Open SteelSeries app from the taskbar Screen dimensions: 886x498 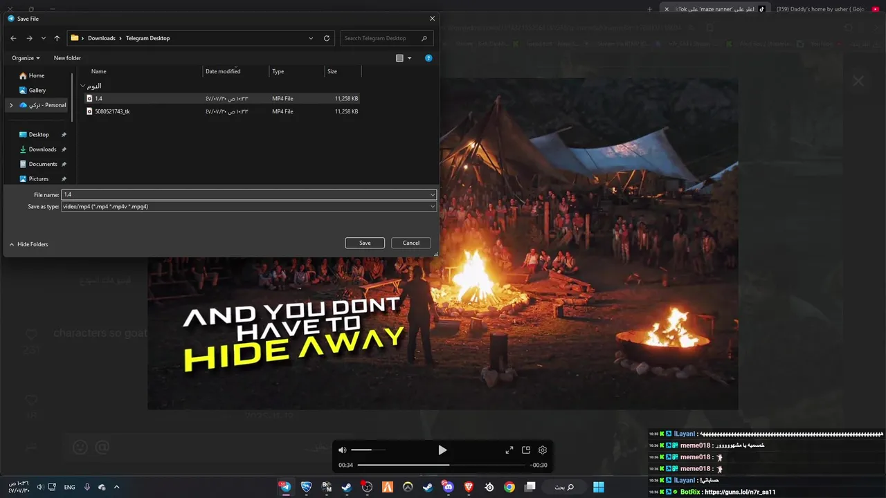[x=489, y=487]
